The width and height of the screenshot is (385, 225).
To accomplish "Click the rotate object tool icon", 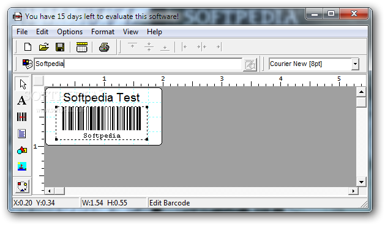I will pos(23,186).
